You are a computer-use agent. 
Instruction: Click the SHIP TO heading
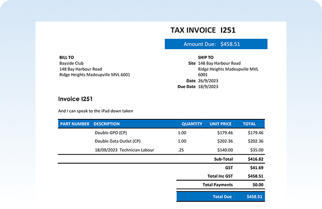[x=205, y=58]
